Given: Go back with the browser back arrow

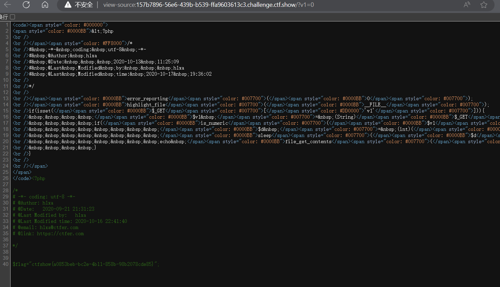Looking at the screenshot, I should click(7, 5).
